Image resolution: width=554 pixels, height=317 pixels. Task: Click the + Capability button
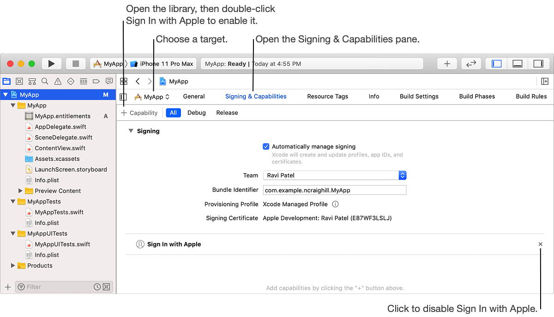[139, 112]
